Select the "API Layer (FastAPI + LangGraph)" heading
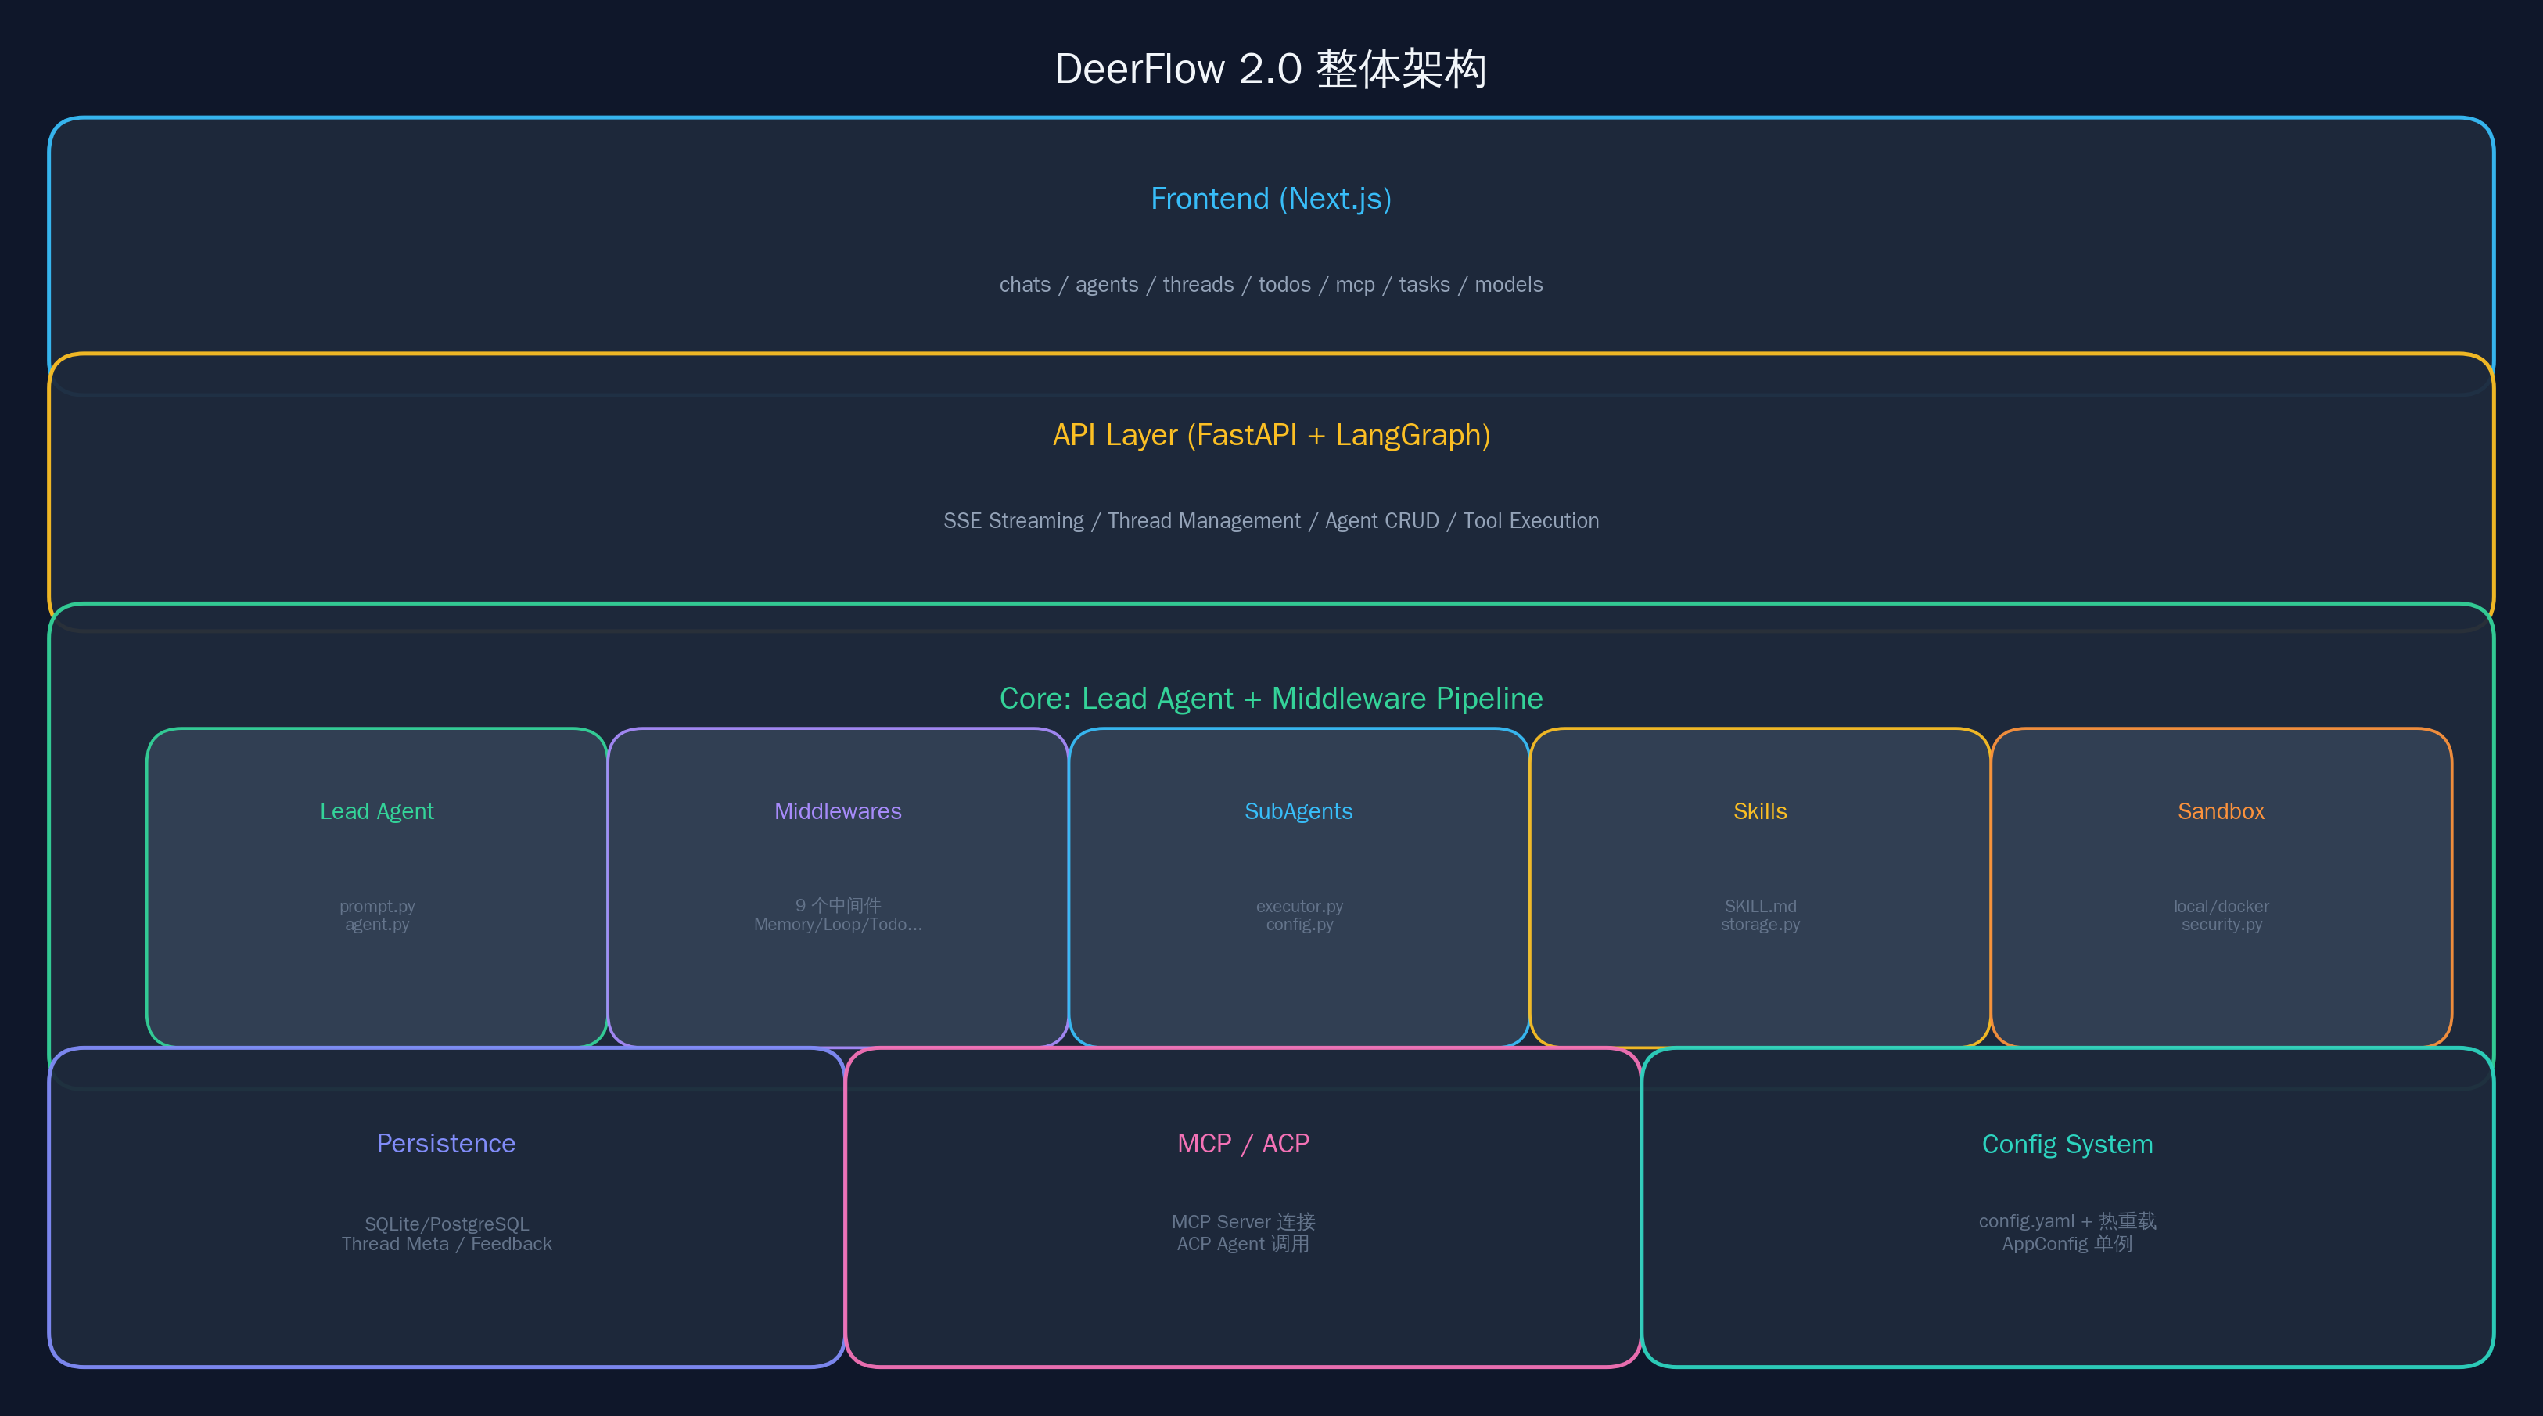2543x1416 pixels. [x=1272, y=436]
